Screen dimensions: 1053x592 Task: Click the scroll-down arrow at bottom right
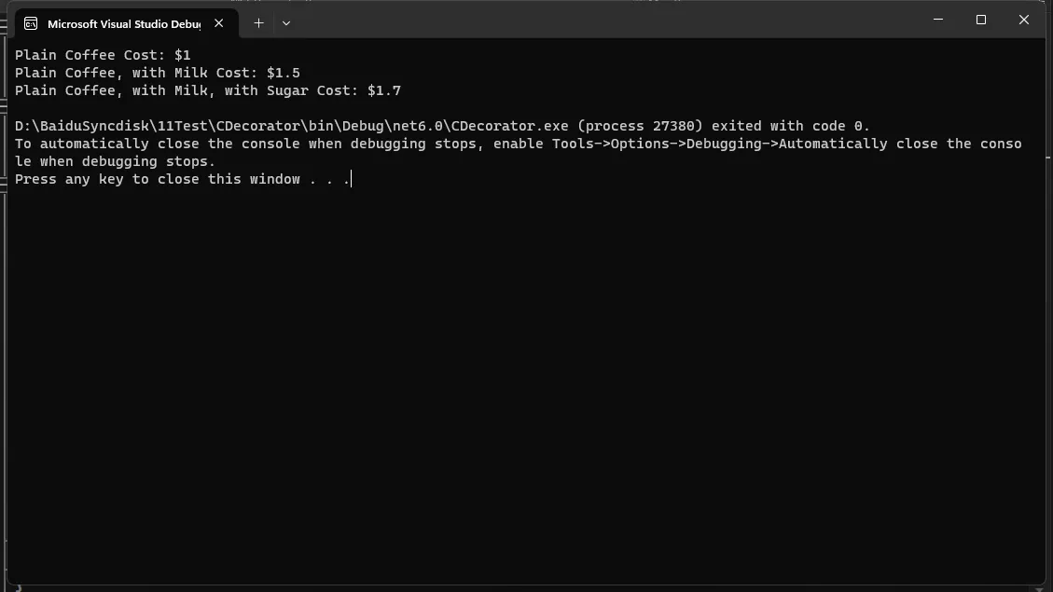1040,588
